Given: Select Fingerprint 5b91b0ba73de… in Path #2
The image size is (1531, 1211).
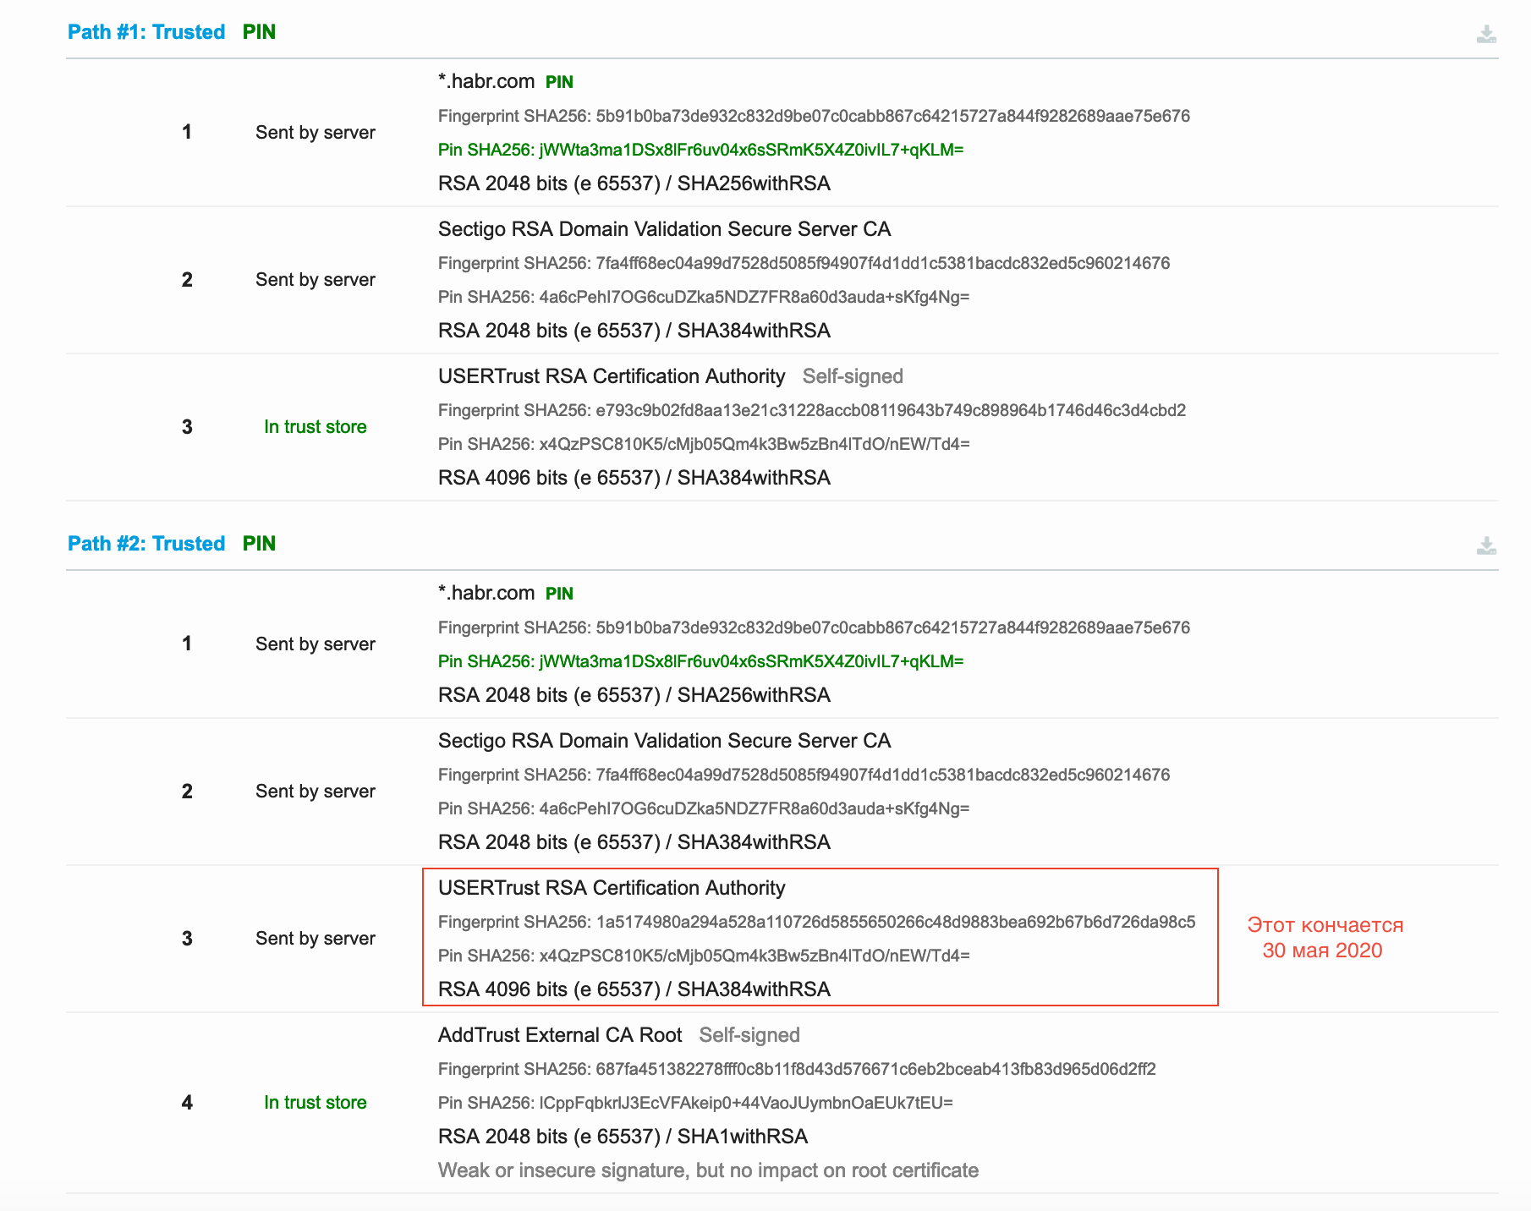Looking at the screenshot, I should [x=814, y=627].
